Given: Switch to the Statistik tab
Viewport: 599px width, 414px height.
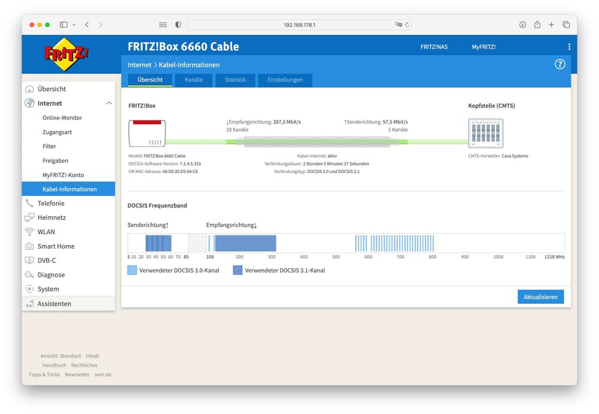Looking at the screenshot, I should (x=235, y=80).
